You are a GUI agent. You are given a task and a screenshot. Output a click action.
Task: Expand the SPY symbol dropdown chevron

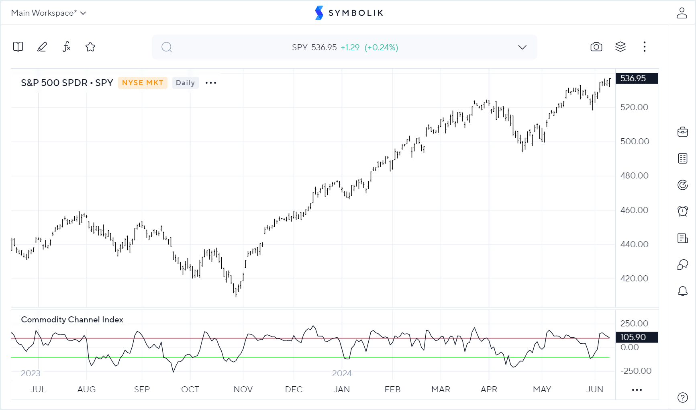click(x=522, y=47)
